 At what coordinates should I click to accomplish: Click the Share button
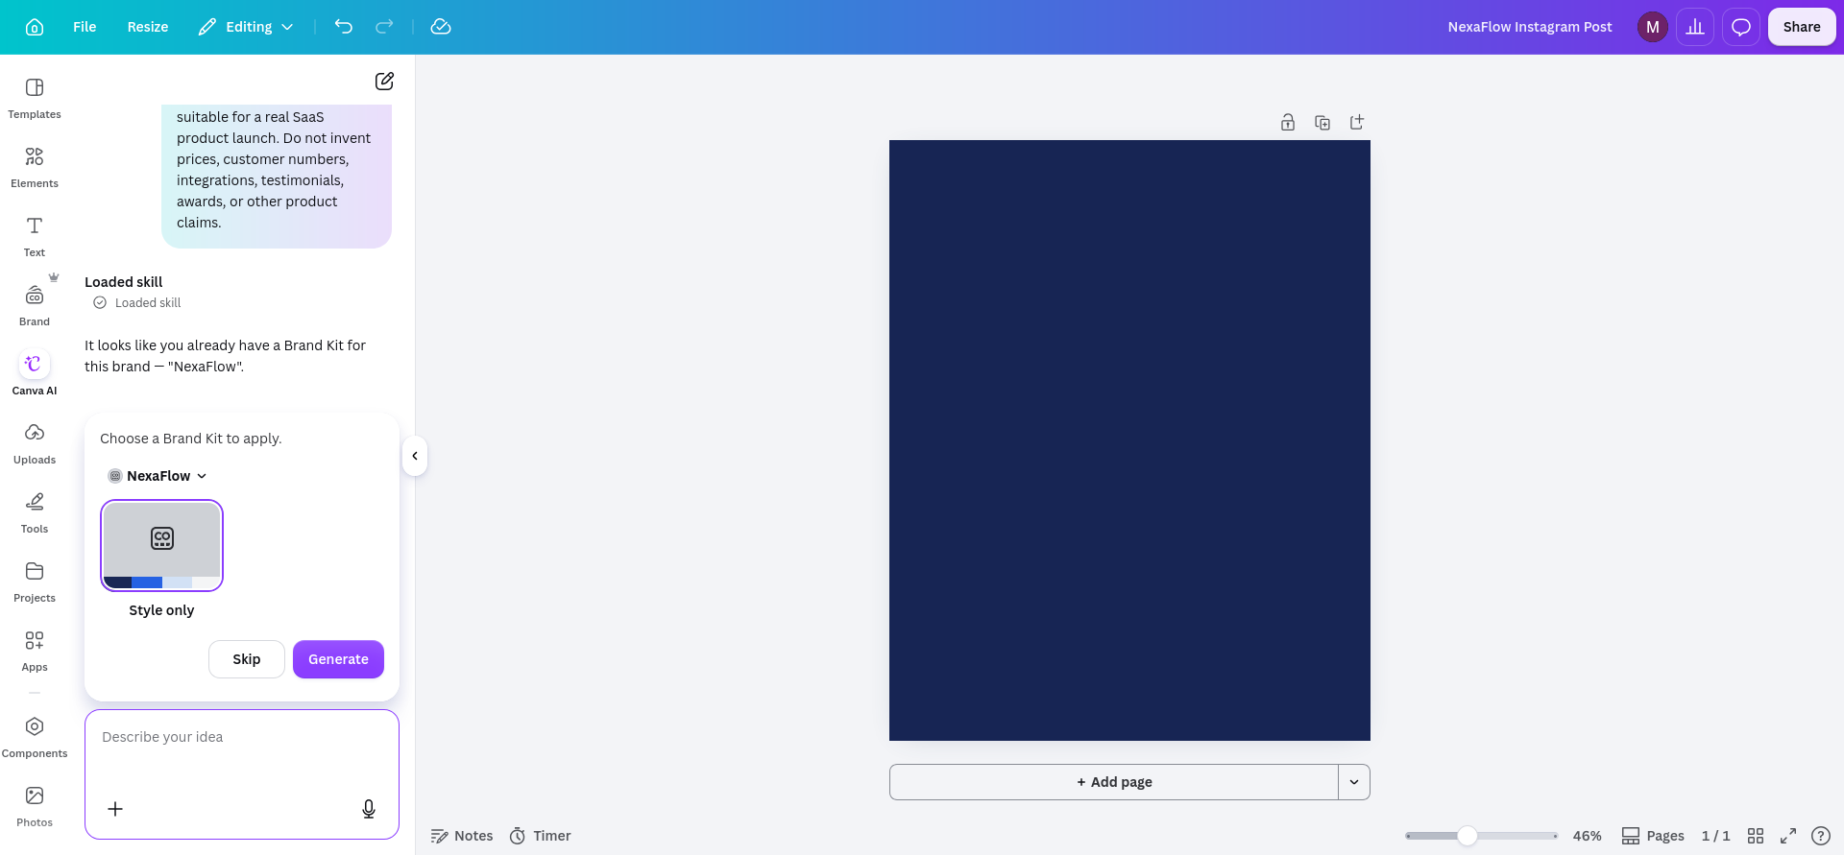[x=1802, y=27]
